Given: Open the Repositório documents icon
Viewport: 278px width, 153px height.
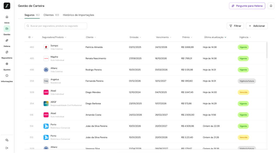Looking at the screenshot, I should tap(7, 52).
